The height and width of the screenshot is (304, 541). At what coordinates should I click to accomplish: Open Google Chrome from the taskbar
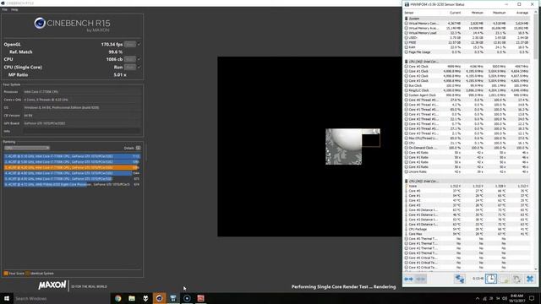118,298
